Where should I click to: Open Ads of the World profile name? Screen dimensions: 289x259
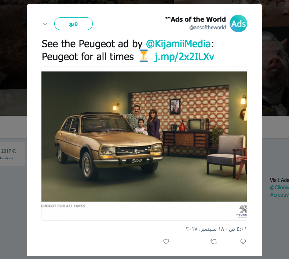click(195, 19)
